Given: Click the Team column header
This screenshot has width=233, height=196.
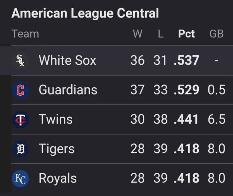Looking at the screenshot, I should coord(25,34).
